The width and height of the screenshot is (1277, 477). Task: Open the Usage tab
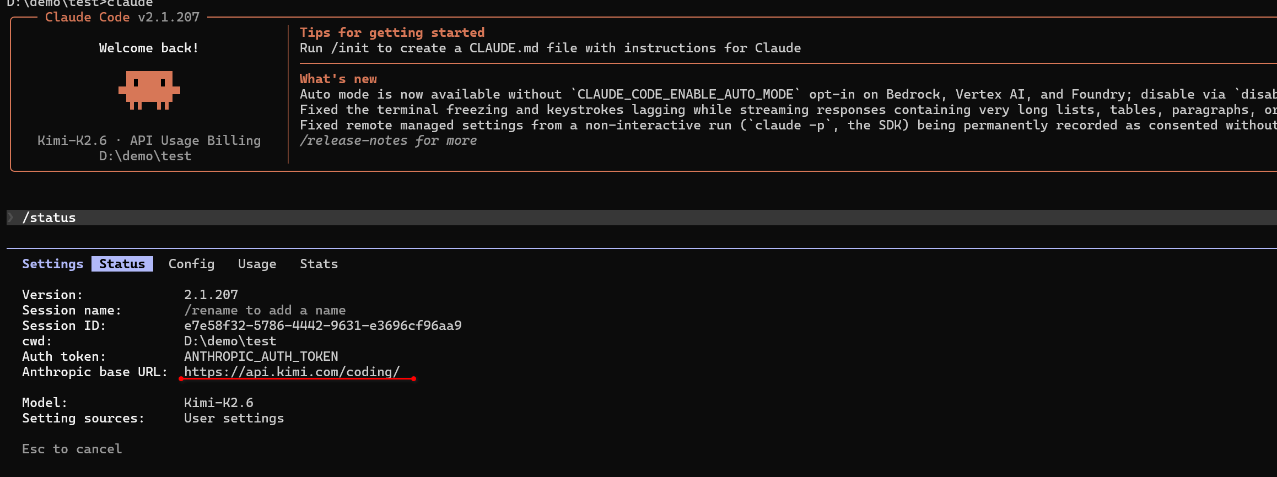257,264
